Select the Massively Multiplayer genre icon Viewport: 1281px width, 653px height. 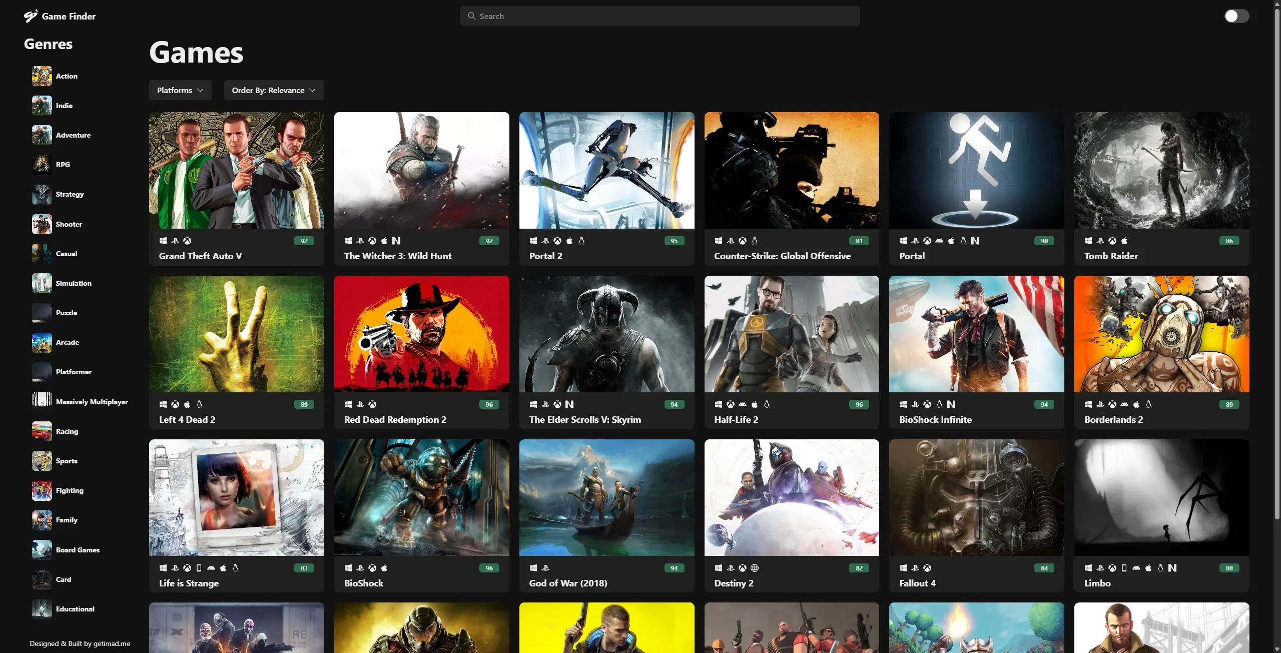coord(42,401)
